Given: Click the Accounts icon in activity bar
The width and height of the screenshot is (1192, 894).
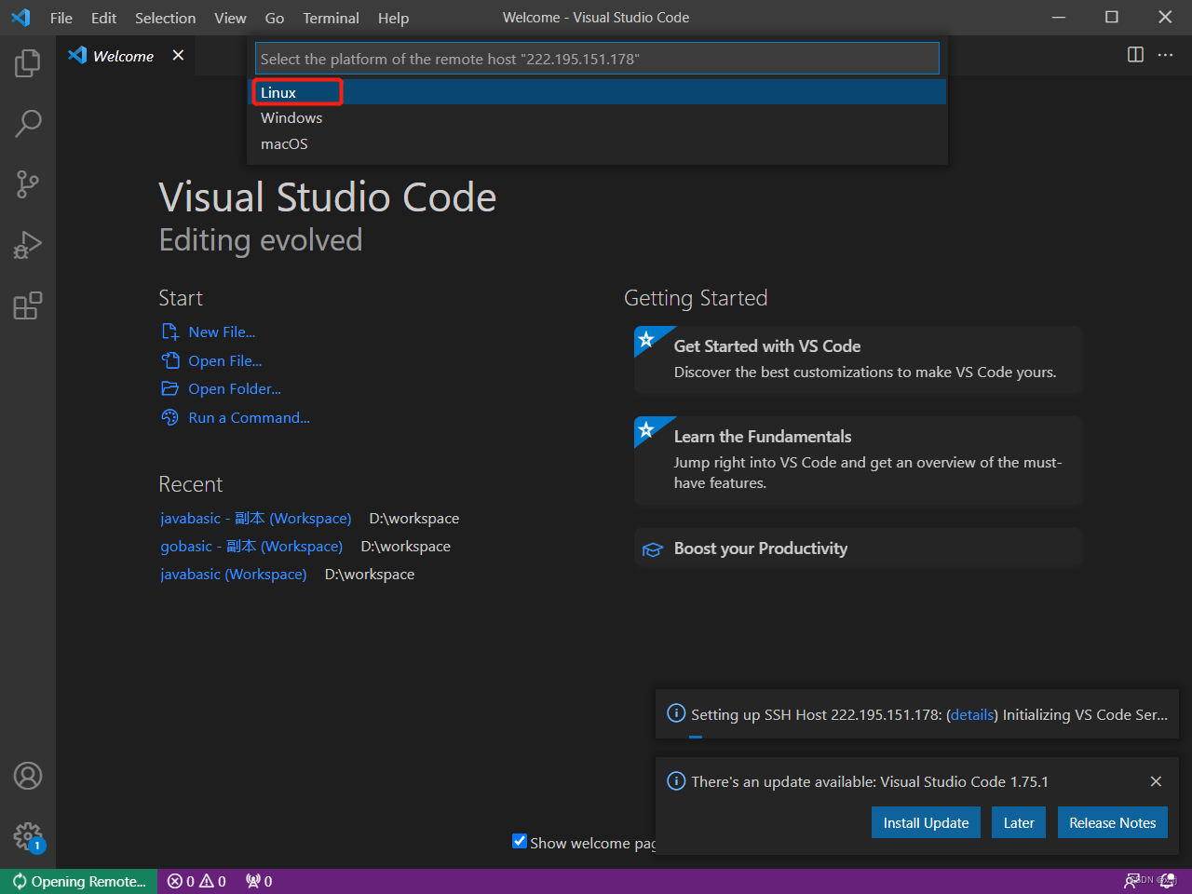Looking at the screenshot, I should pos(27,775).
